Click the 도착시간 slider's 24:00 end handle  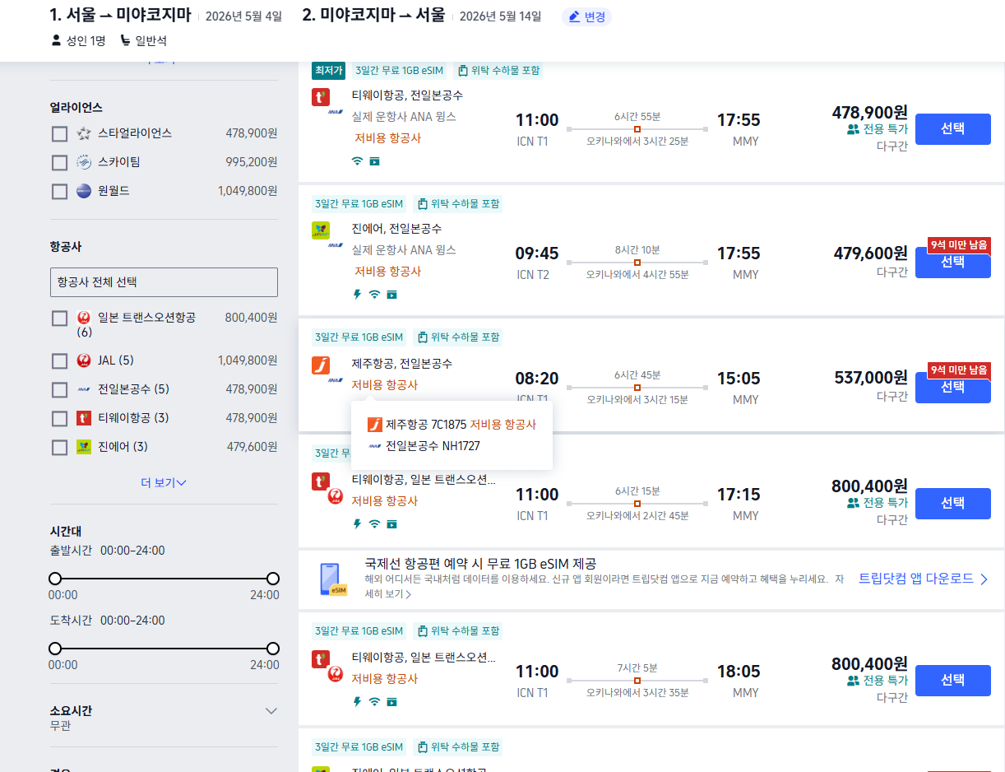[273, 649]
